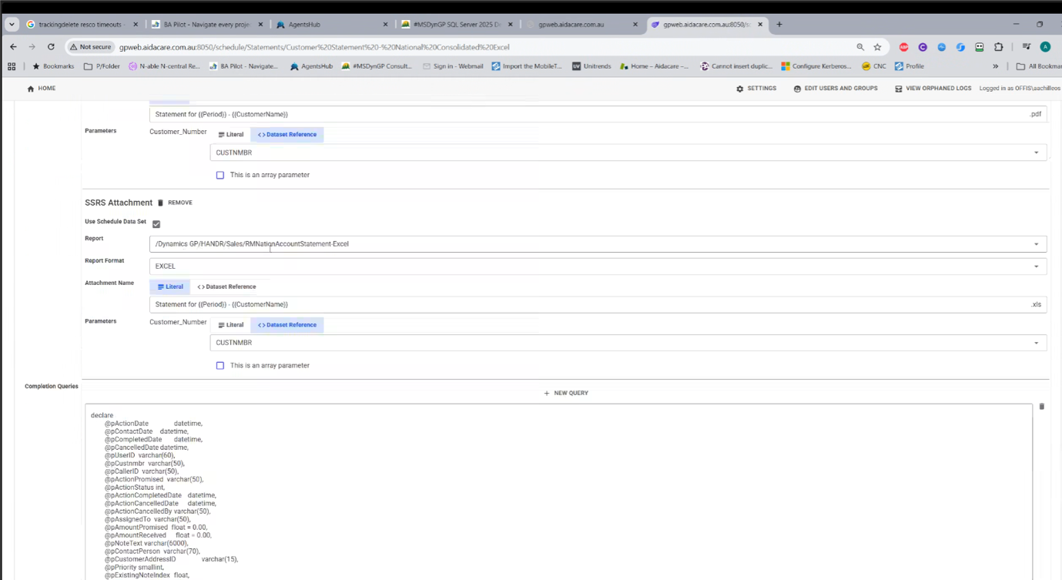This screenshot has width=1062, height=580.
Task: Open a new browser tab
Action: (779, 24)
